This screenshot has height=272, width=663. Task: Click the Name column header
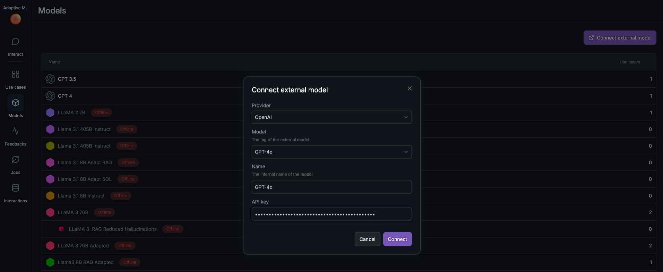[54, 62]
